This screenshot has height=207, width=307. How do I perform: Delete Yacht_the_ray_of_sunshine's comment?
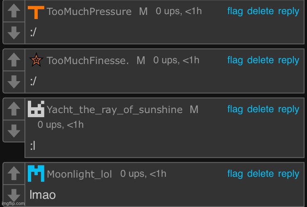pyautogui.click(x=260, y=109)
